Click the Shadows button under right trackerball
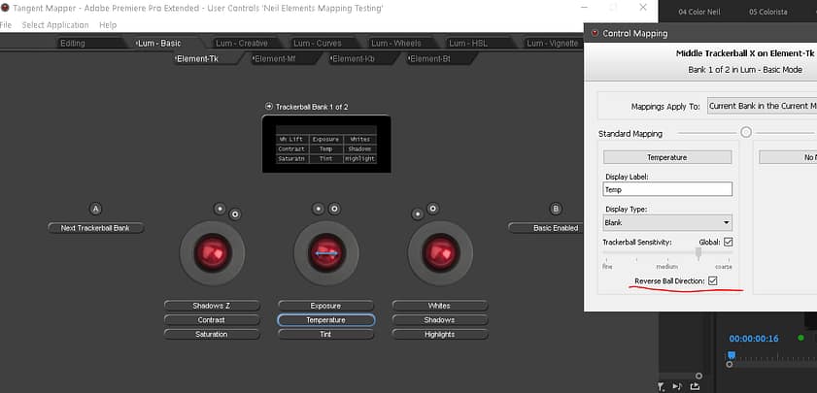817x393 pixels. point(440,319)
